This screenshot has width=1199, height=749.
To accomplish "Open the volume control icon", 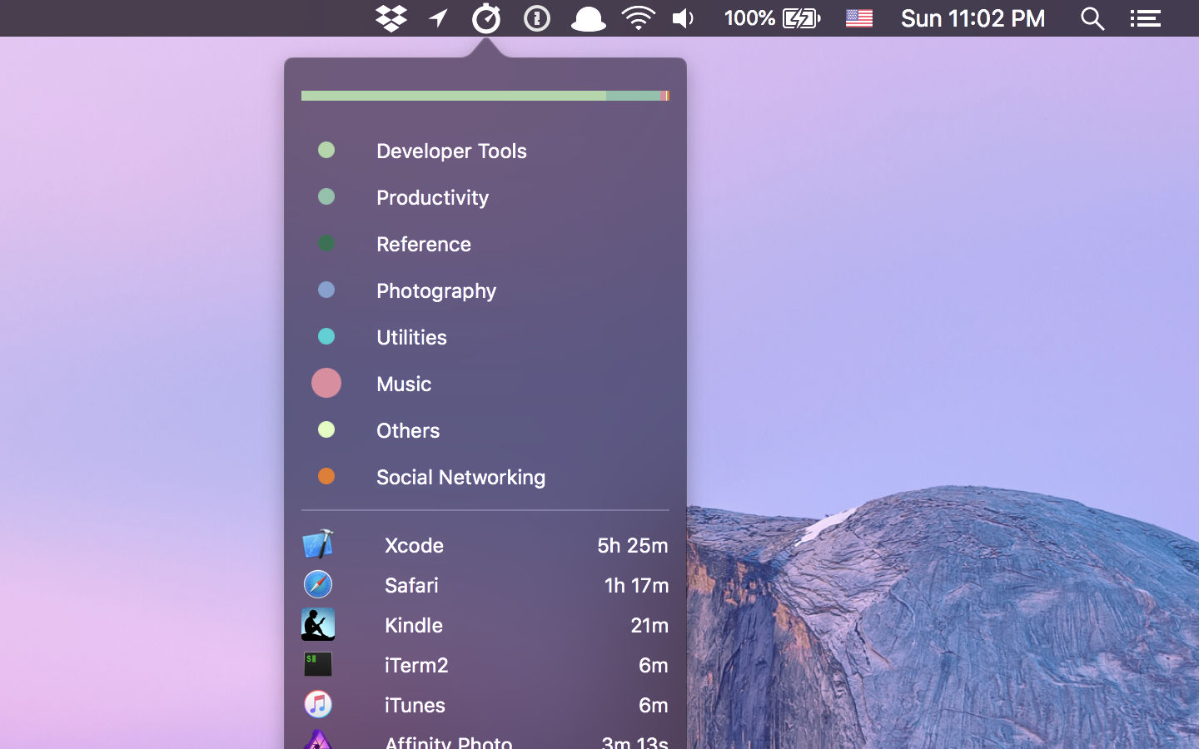I will 684,18.
